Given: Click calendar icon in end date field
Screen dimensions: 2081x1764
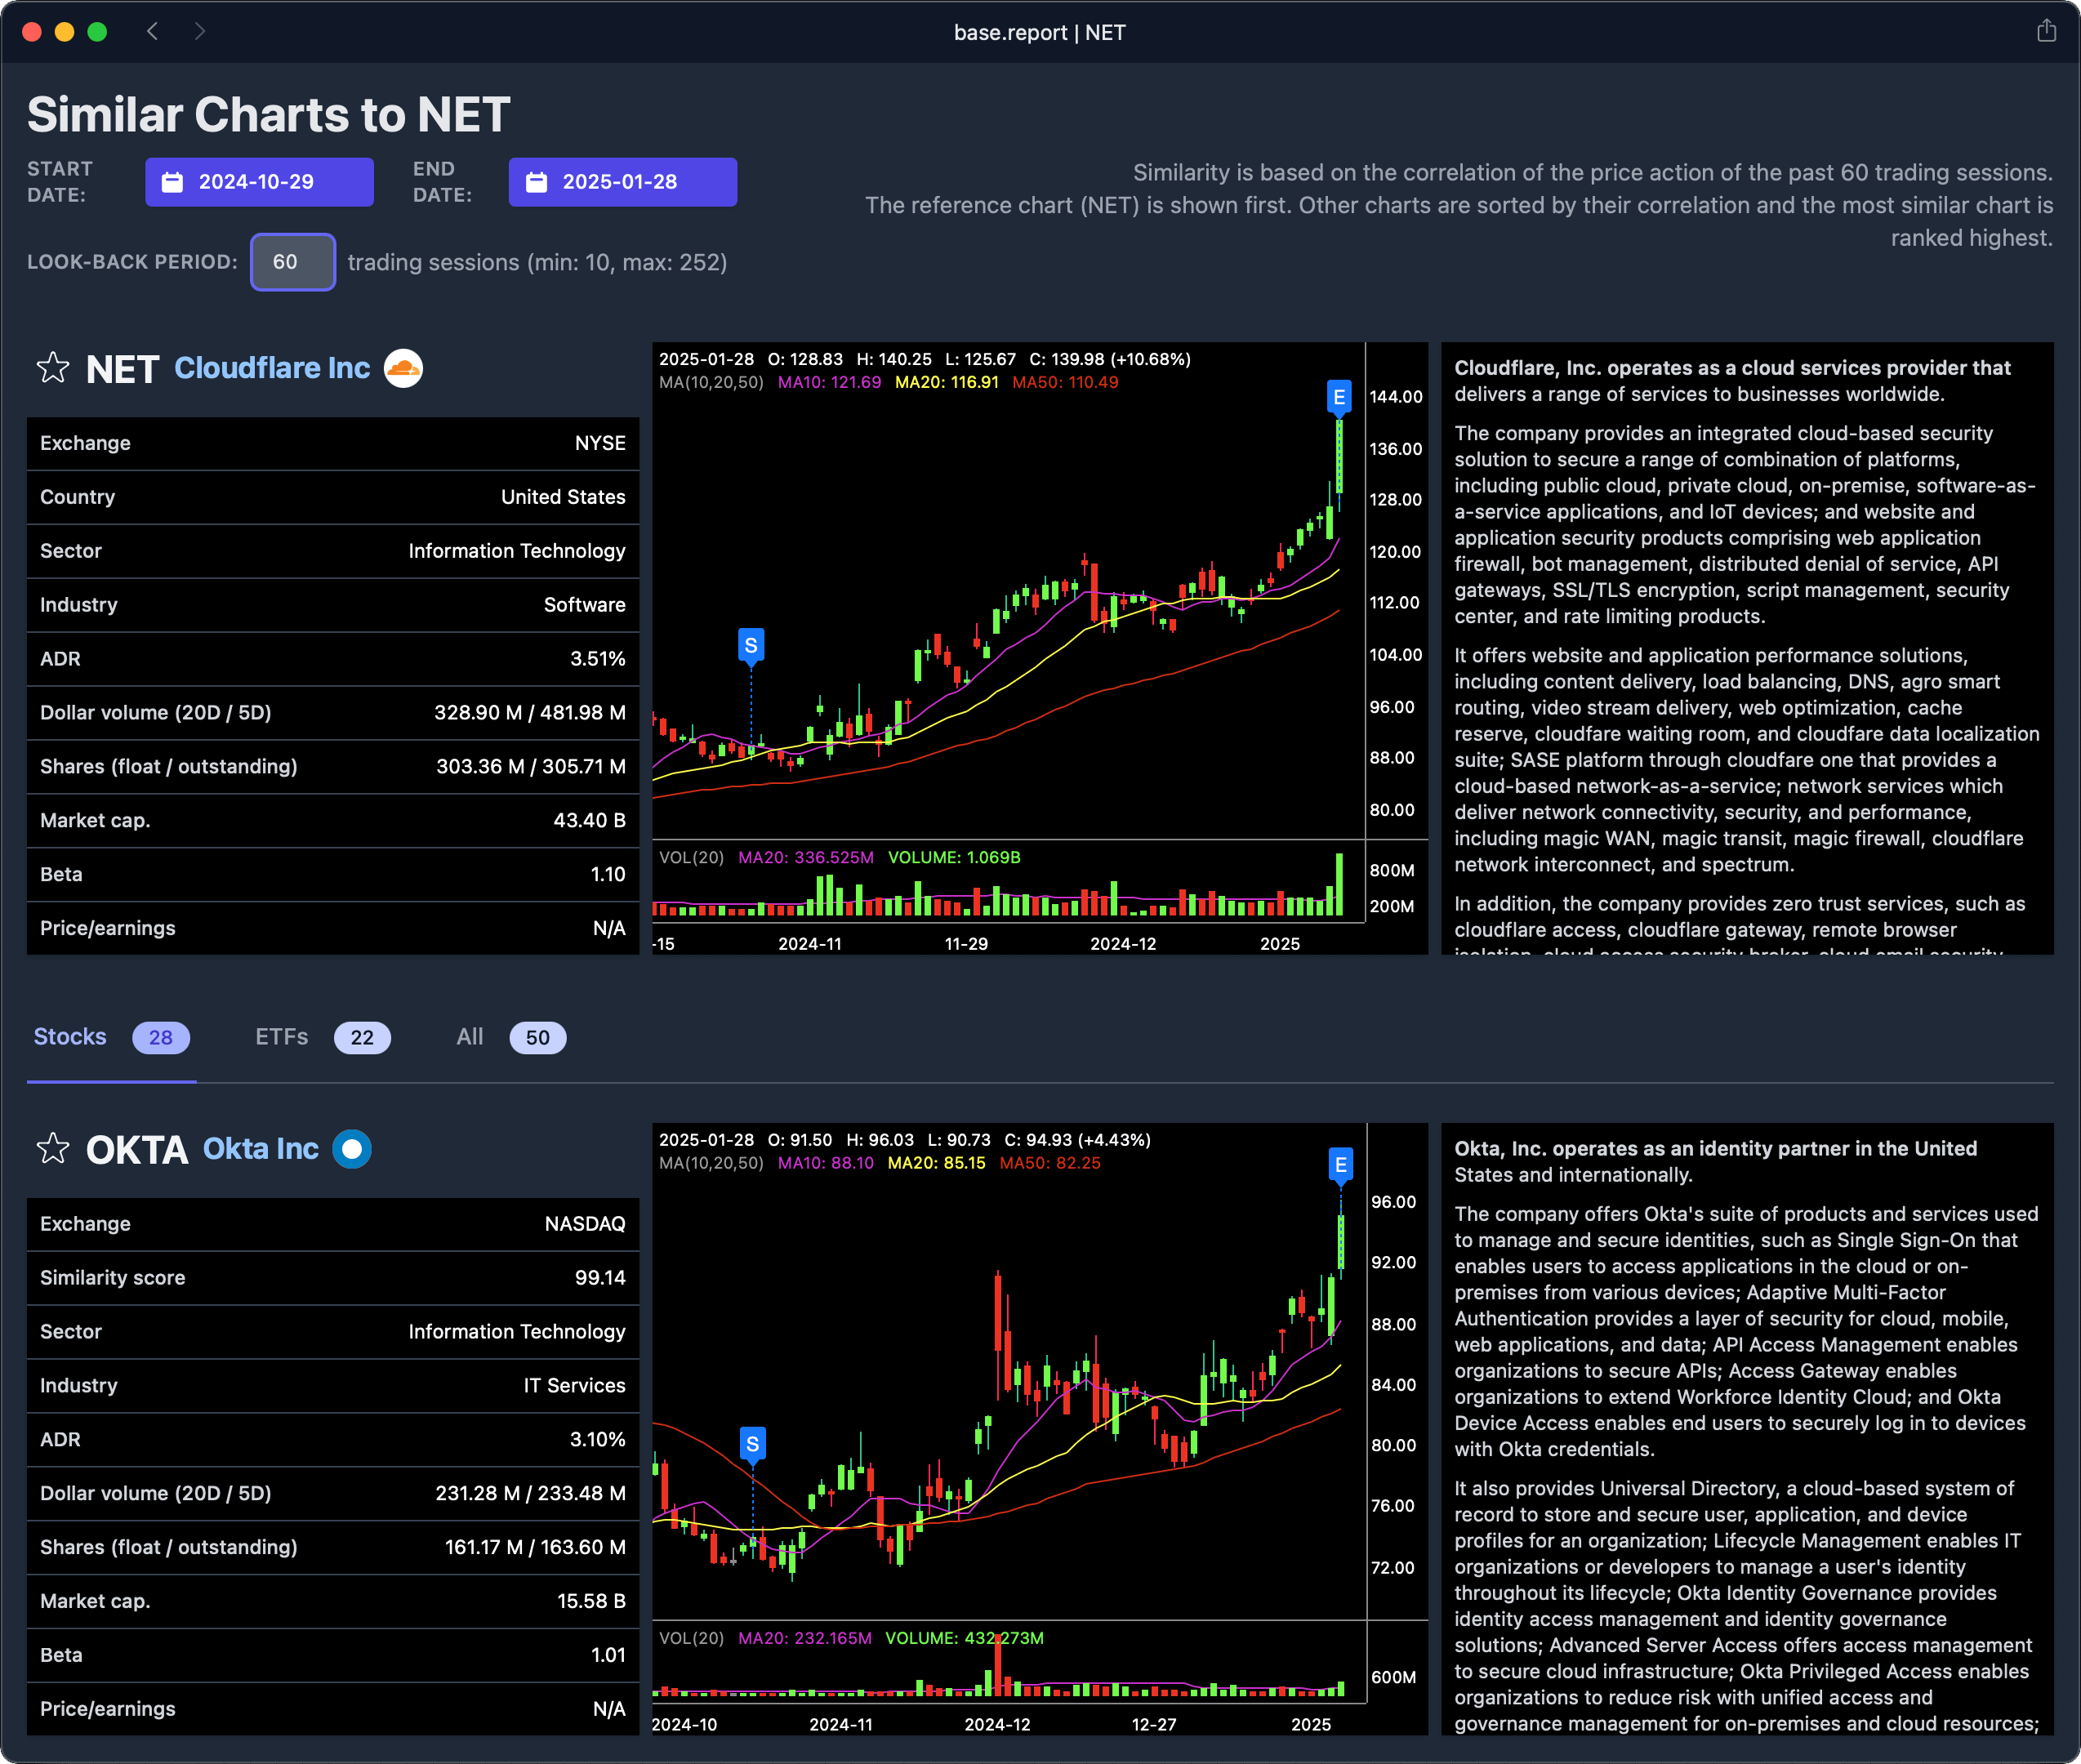Looking at the screenshot, I should coord(536,182).
